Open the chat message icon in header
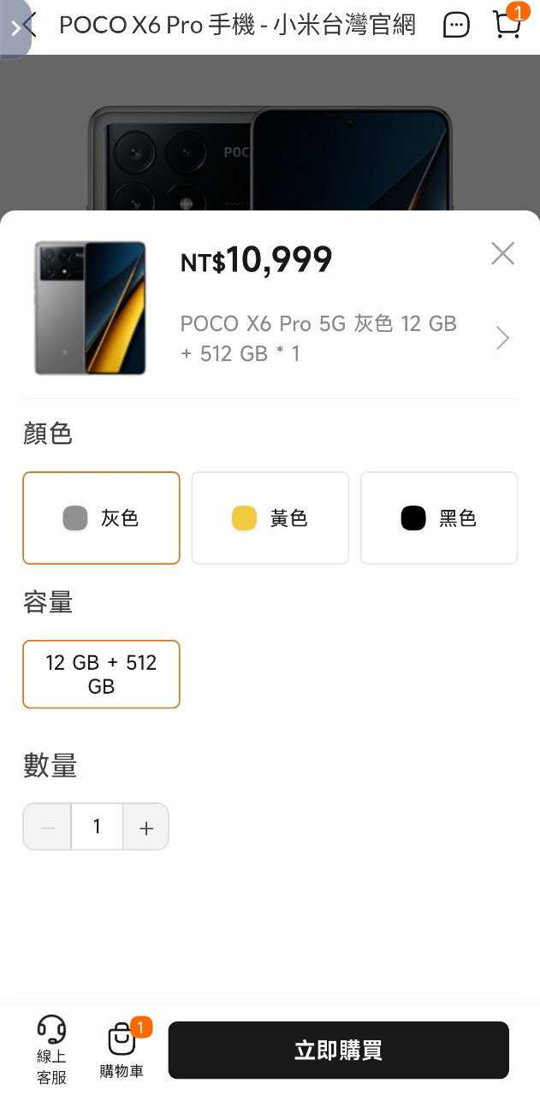Viewport: 540px width, 1095px height. 456,26
